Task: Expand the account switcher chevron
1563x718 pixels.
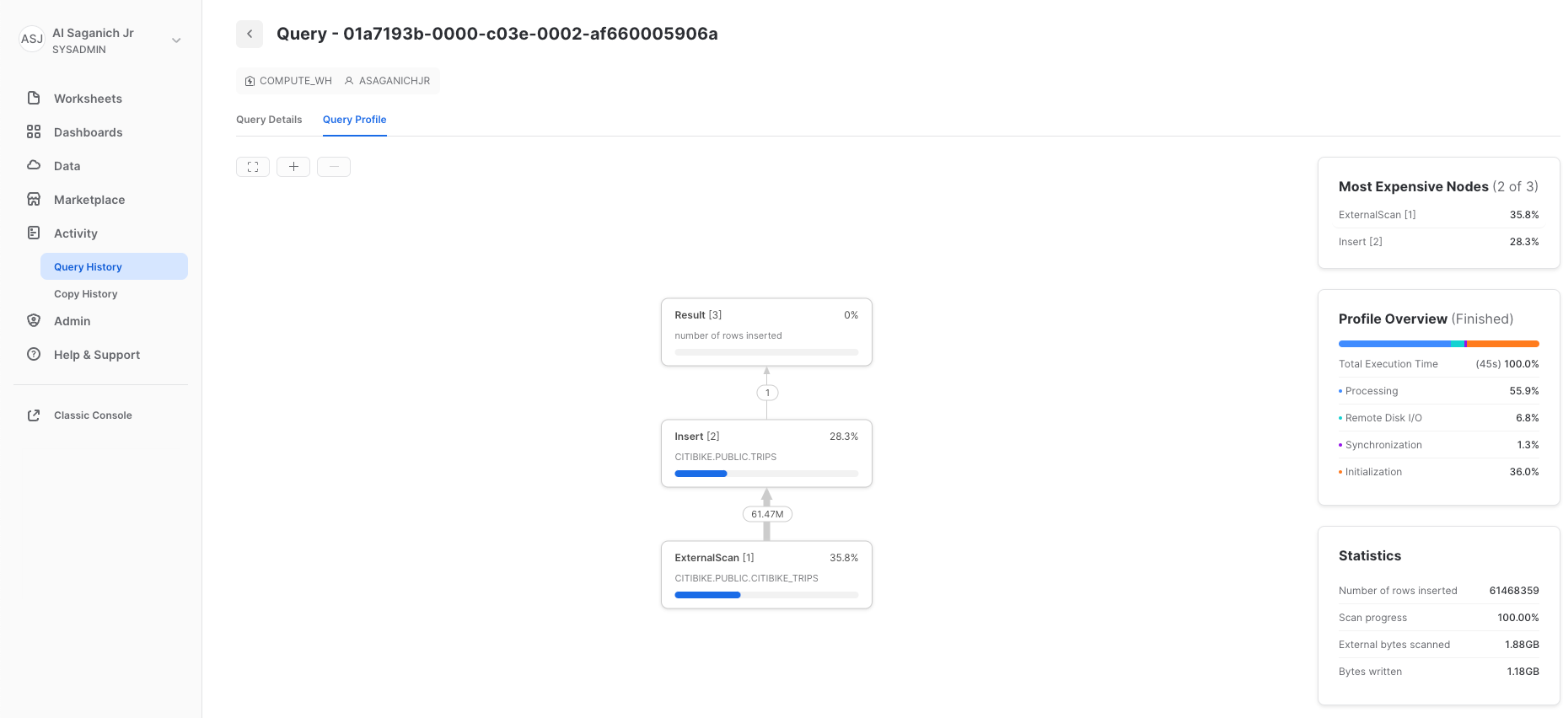Action: click(x=176, y=40)
